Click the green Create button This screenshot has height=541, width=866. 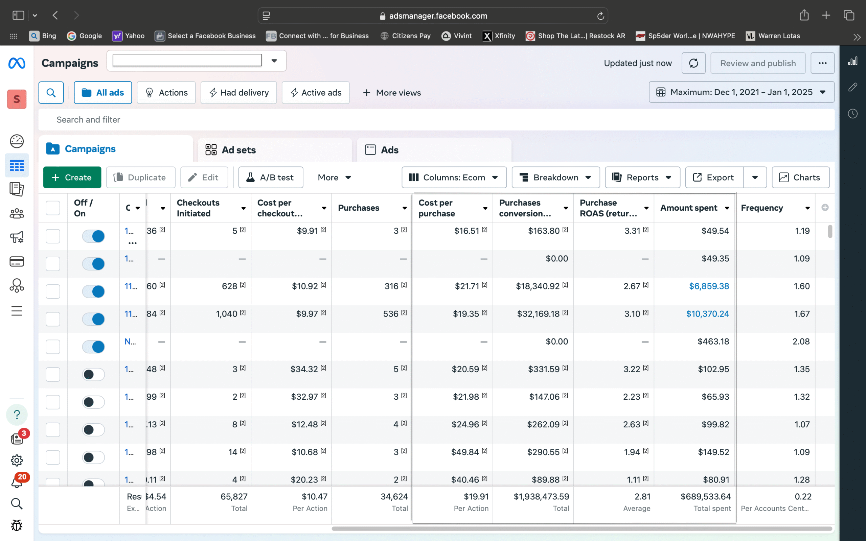(72, 178)
